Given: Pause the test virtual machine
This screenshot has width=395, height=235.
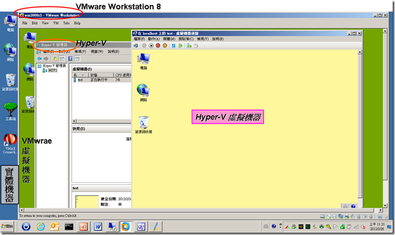Looking at the screenshot, I should (174, 46).
